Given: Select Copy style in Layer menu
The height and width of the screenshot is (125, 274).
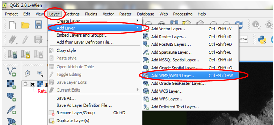Looking at the screenshot, I should tap(95, 51).
